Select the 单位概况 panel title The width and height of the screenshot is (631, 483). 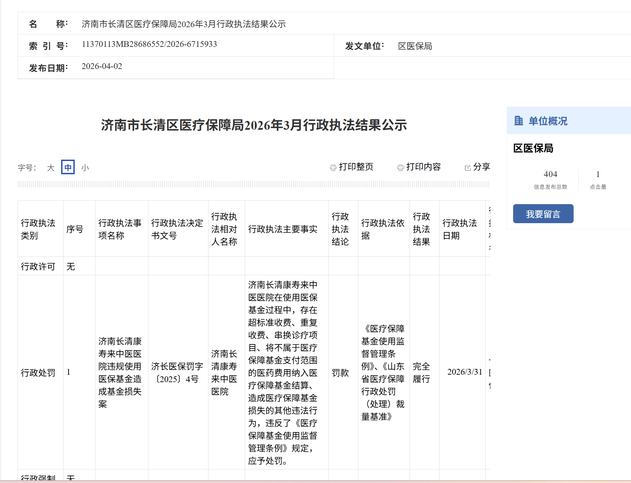click(x=548, y=121)
